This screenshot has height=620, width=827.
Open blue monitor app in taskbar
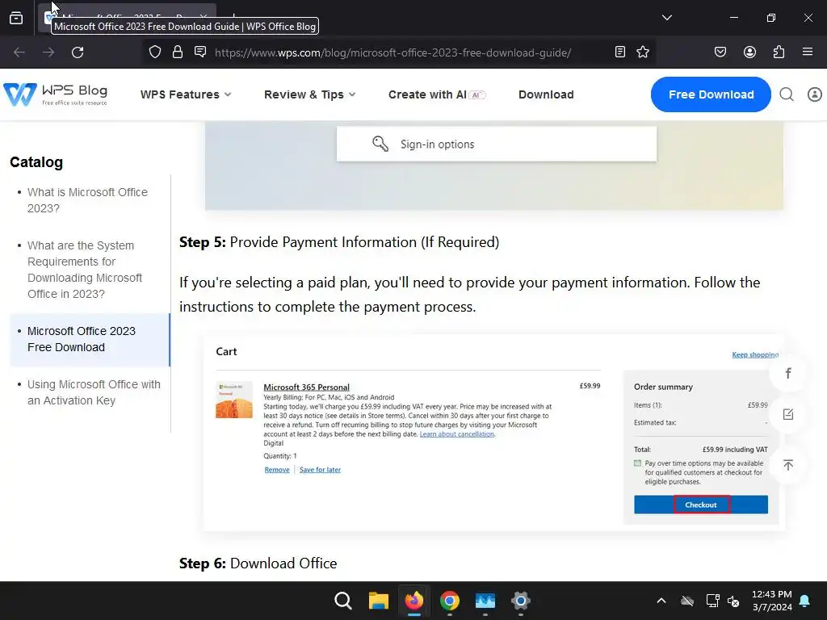pos(485,601)
